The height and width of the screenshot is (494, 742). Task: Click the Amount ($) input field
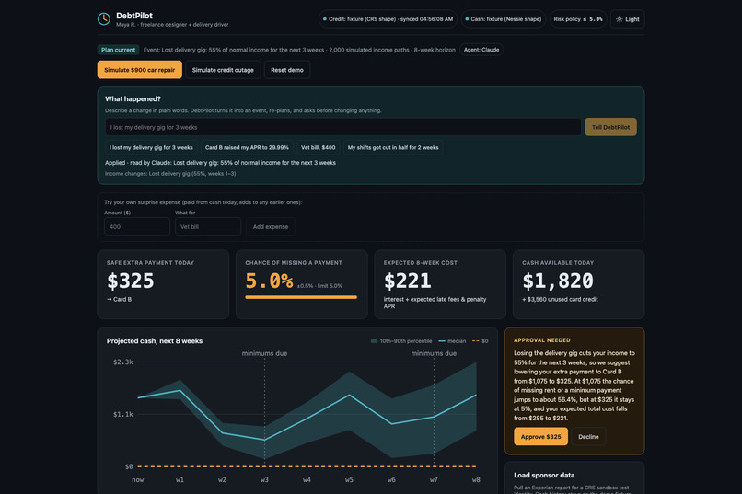137,226
